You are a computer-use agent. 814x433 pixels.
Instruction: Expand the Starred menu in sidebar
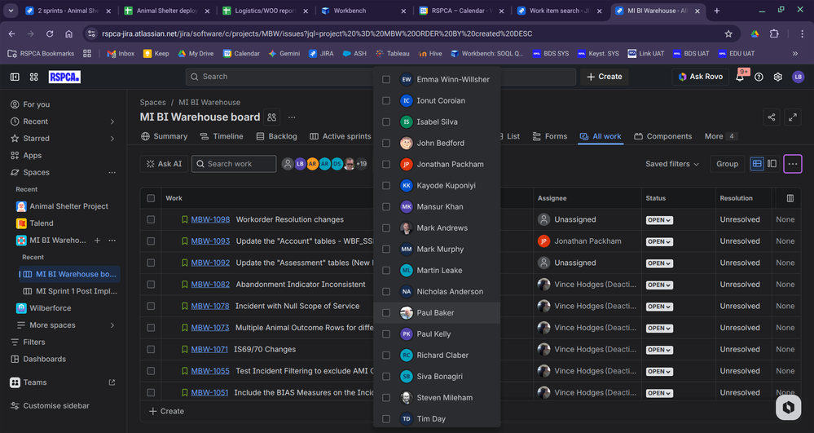coord(112,139)
